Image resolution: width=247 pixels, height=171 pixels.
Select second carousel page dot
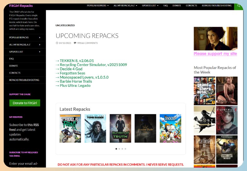click(x=119, y=149)
